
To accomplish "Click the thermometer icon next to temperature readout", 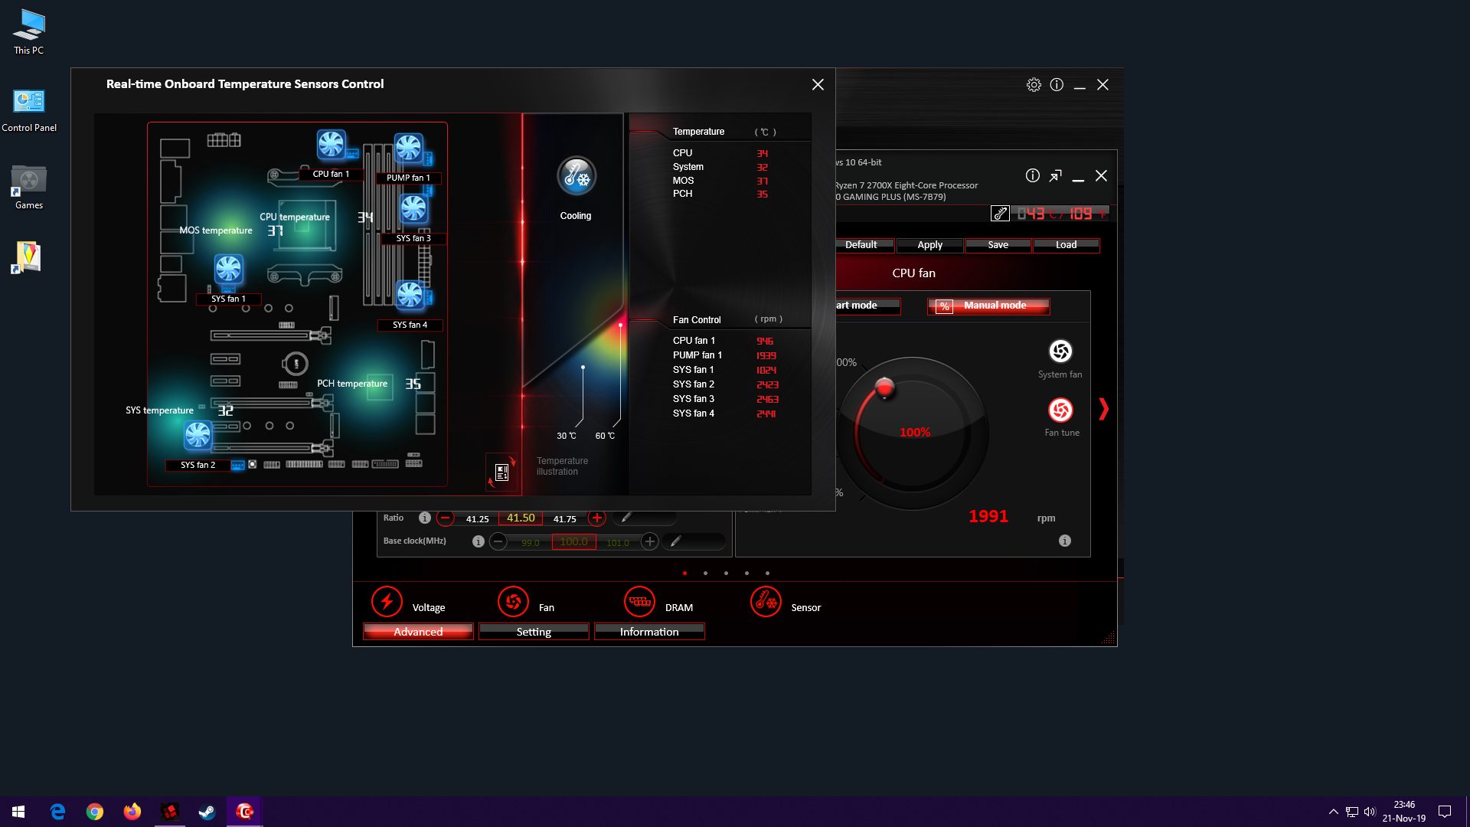I will point(1000,214).
